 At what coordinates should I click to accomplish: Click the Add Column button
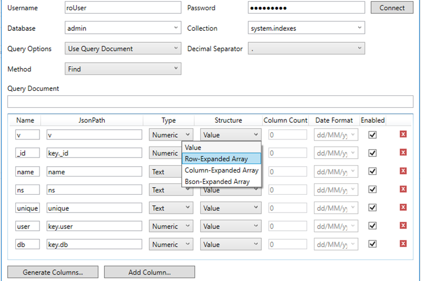point(149,272)
